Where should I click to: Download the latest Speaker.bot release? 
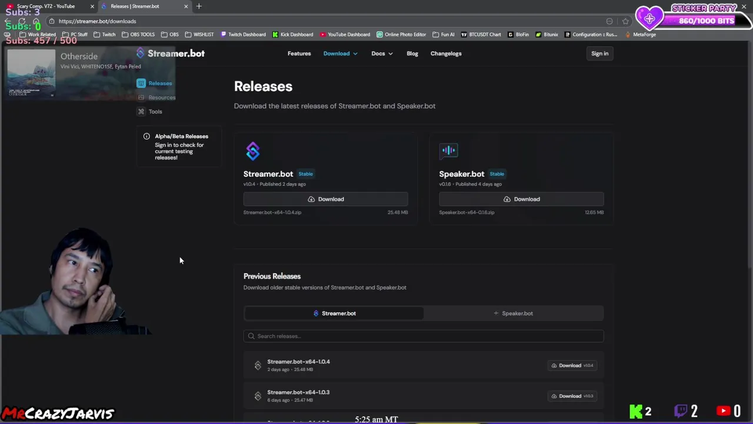(521, 199)
